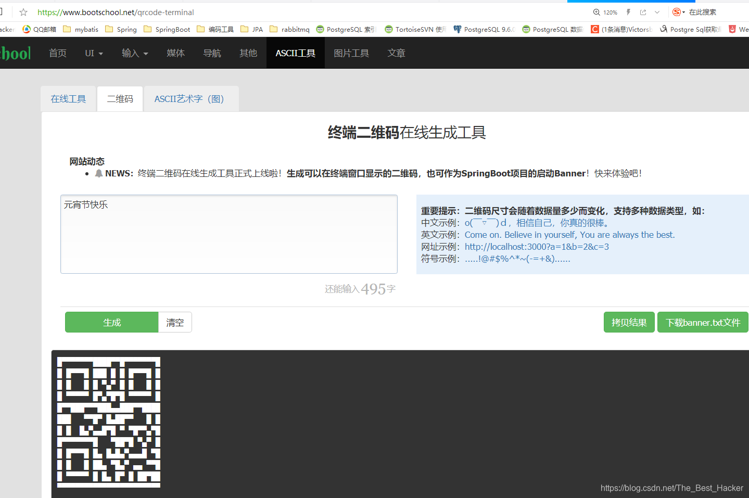
Task: Open the rabbitmq bookmark folder
Action: (290, 29)
